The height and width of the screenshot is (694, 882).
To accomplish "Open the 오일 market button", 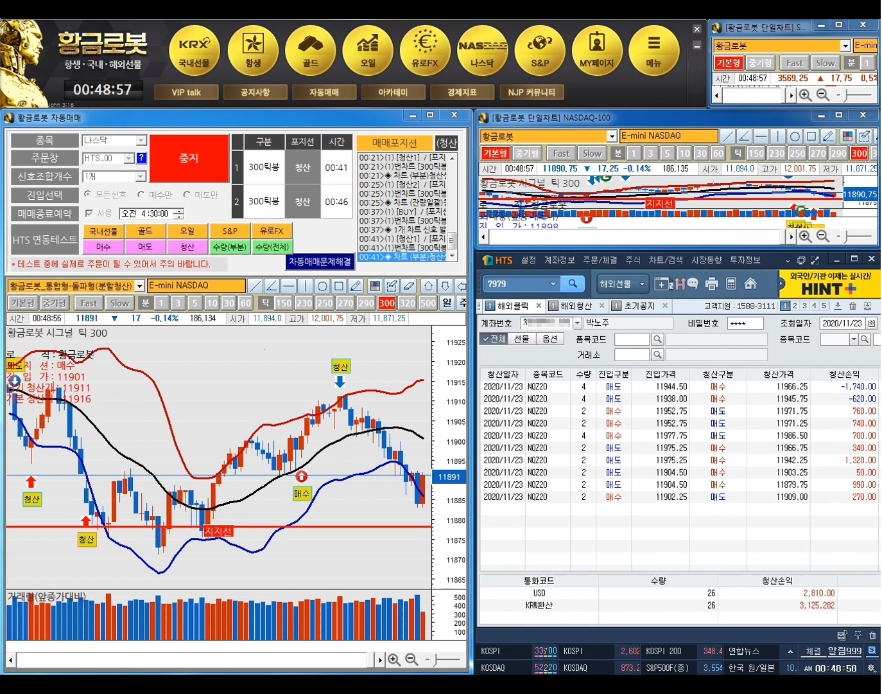I will coord(368,51).
